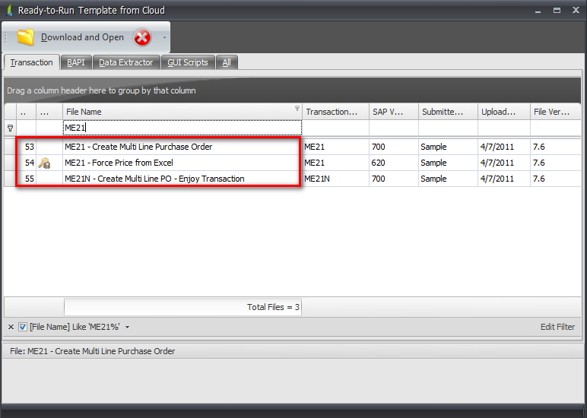Select the GUI Scripts tab
This screenshot has width=587, height=418.
point(188,62)
